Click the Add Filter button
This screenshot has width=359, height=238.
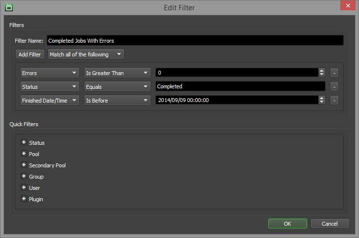(x=30, y=54)
